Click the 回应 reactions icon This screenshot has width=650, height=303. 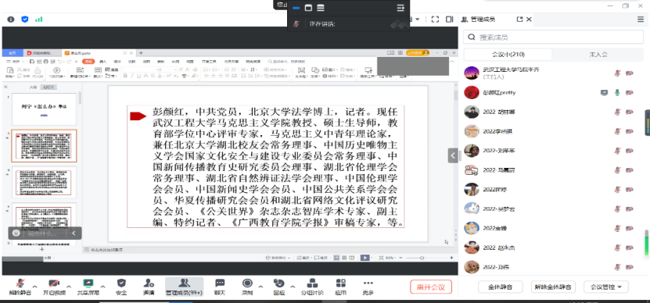click(x=279, y=283)
